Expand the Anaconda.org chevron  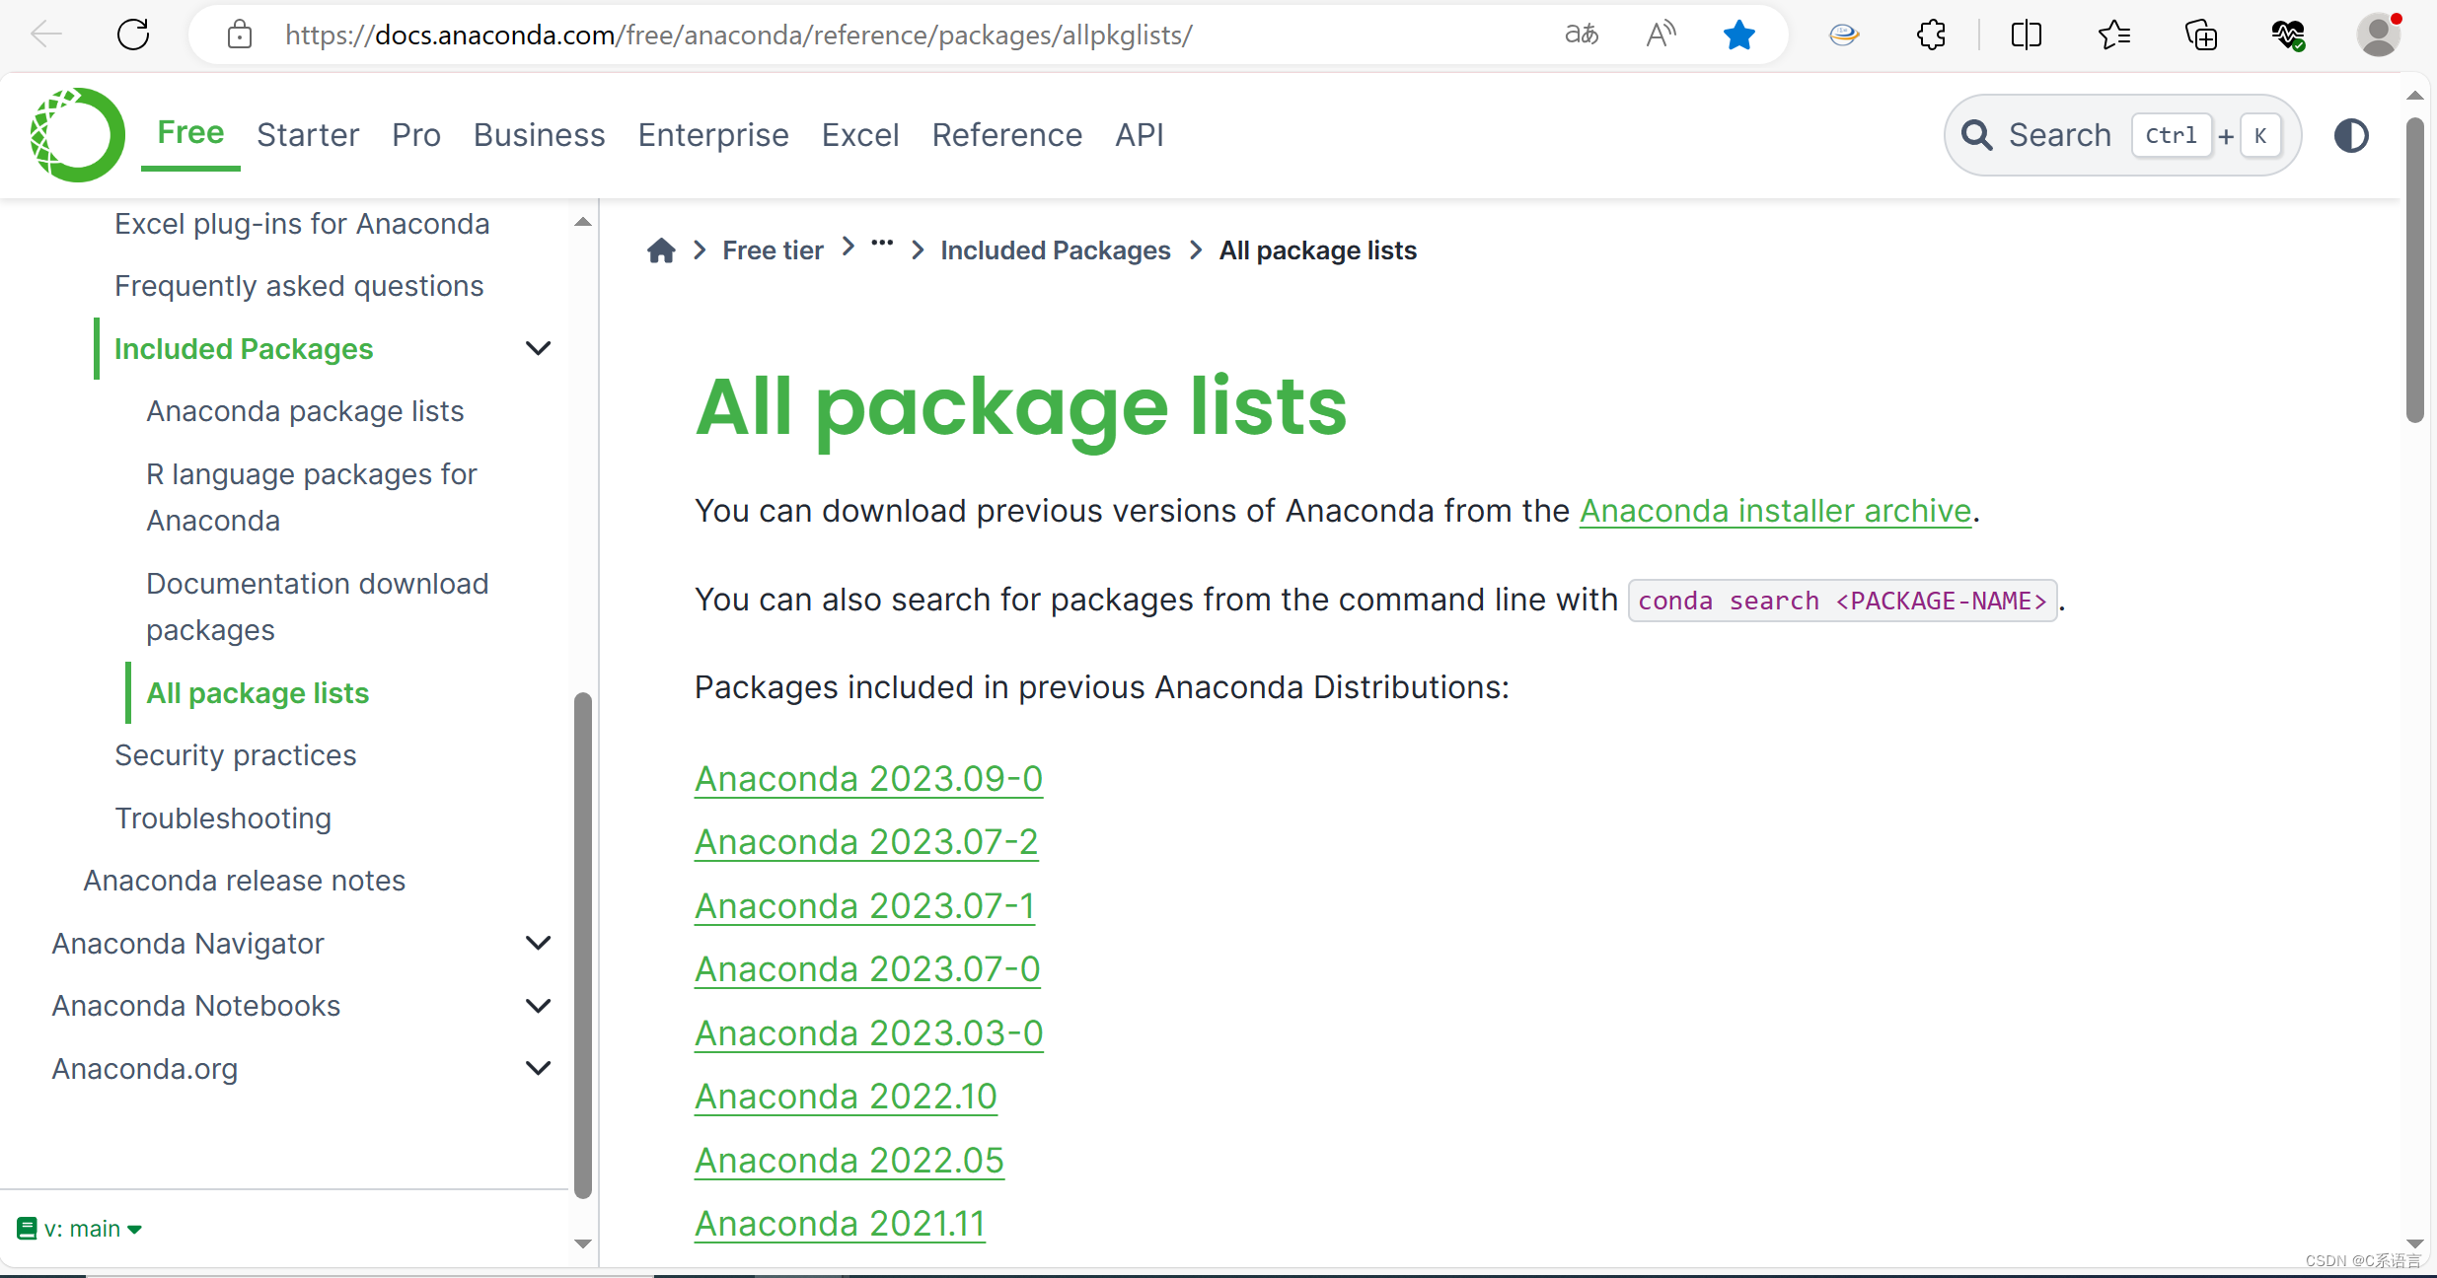539,1068
